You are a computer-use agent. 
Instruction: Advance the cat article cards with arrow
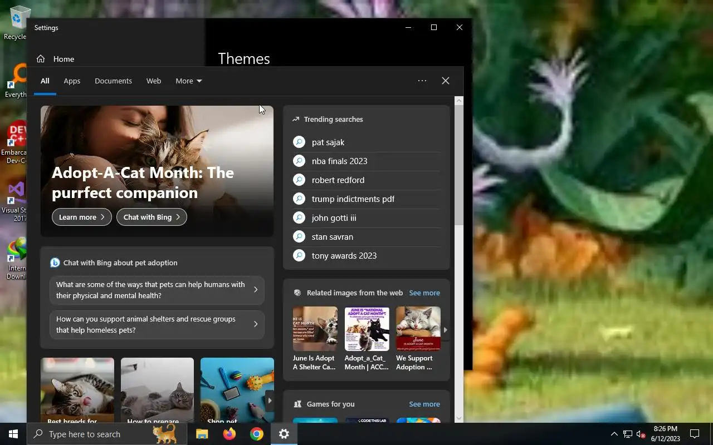click(x=270, y=400)
